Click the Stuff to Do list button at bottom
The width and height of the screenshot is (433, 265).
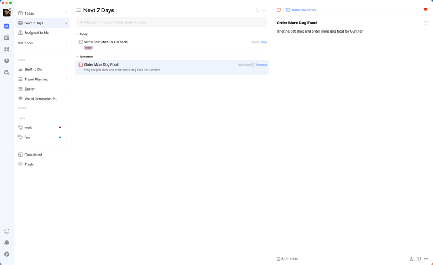[x=287, y=259]
